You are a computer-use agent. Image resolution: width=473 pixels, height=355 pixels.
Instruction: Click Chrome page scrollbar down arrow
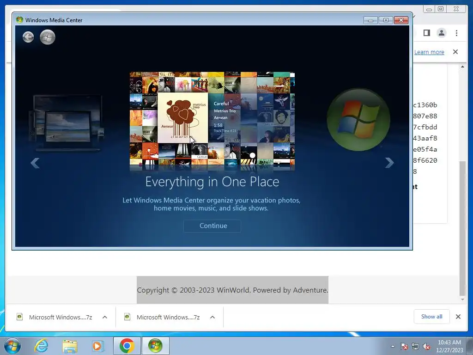pos(462,299)
